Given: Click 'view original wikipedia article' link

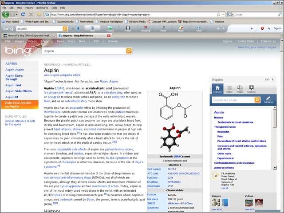Looking at the screenshot, I should (x=62, y=75).
